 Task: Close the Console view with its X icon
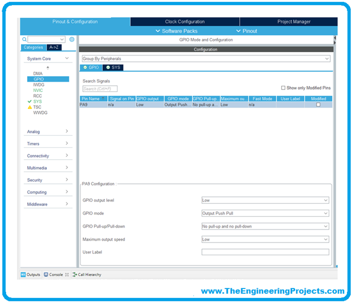[67, 275]
